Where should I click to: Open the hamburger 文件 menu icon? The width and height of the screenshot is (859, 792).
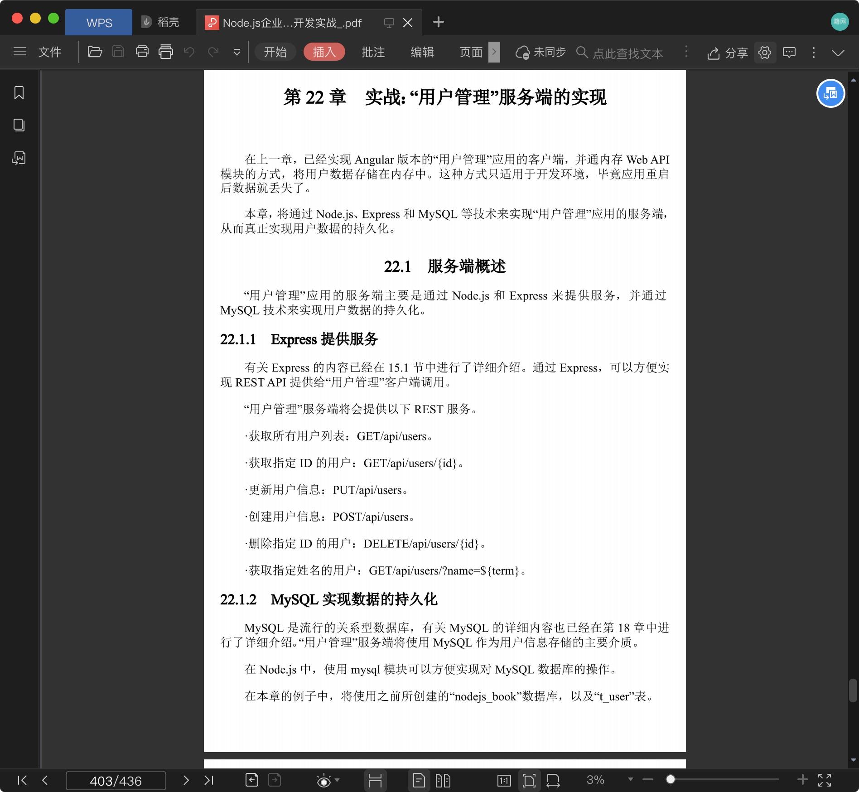tap(20, 52)
